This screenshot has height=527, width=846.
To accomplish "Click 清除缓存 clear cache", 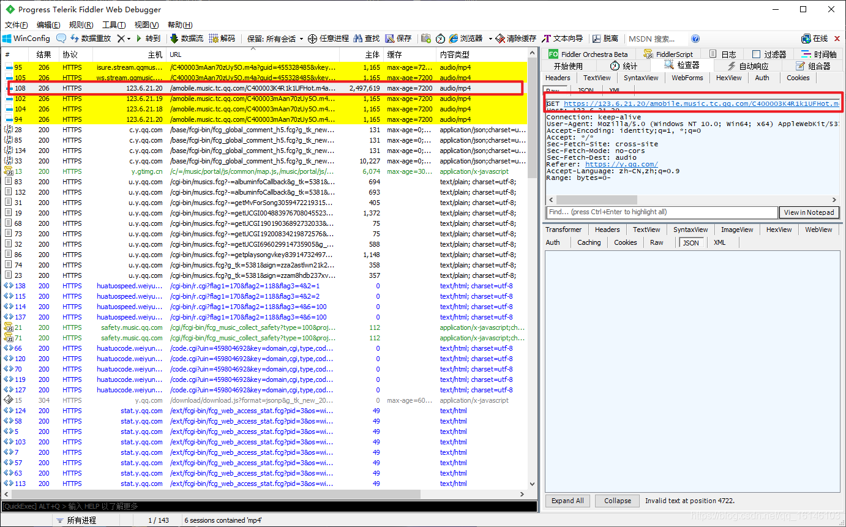I will click(x=516, y=38).
